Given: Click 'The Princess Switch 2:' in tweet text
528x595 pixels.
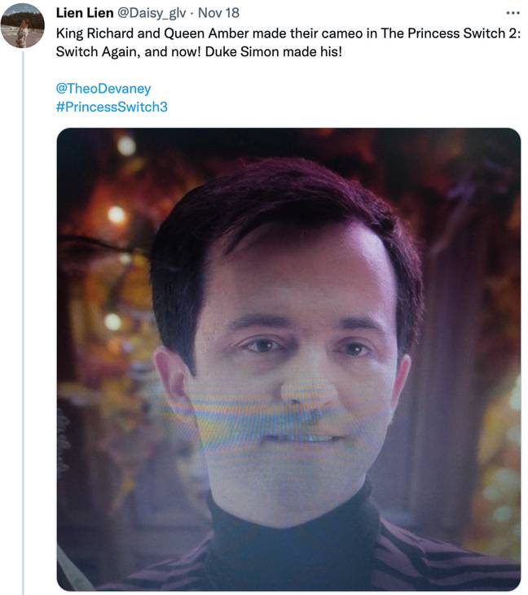Looking at the screenshot, I should (x=451, y=33).
